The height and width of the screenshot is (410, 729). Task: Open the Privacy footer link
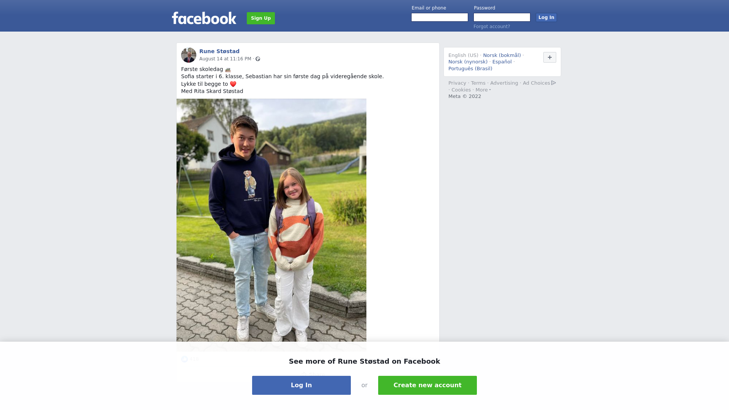[x=457, y=83]
